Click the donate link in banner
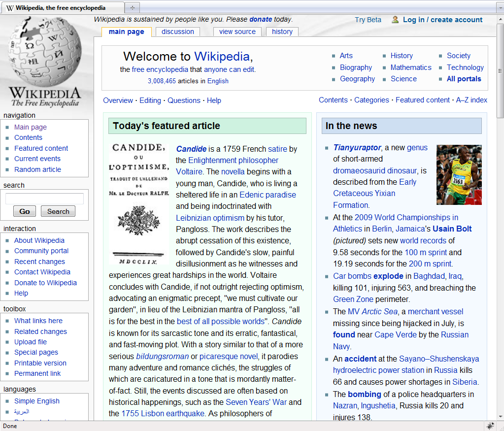504x431 pixels. point(261,19)
